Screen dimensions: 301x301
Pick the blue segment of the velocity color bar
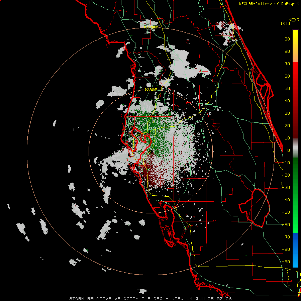(295, 250)
